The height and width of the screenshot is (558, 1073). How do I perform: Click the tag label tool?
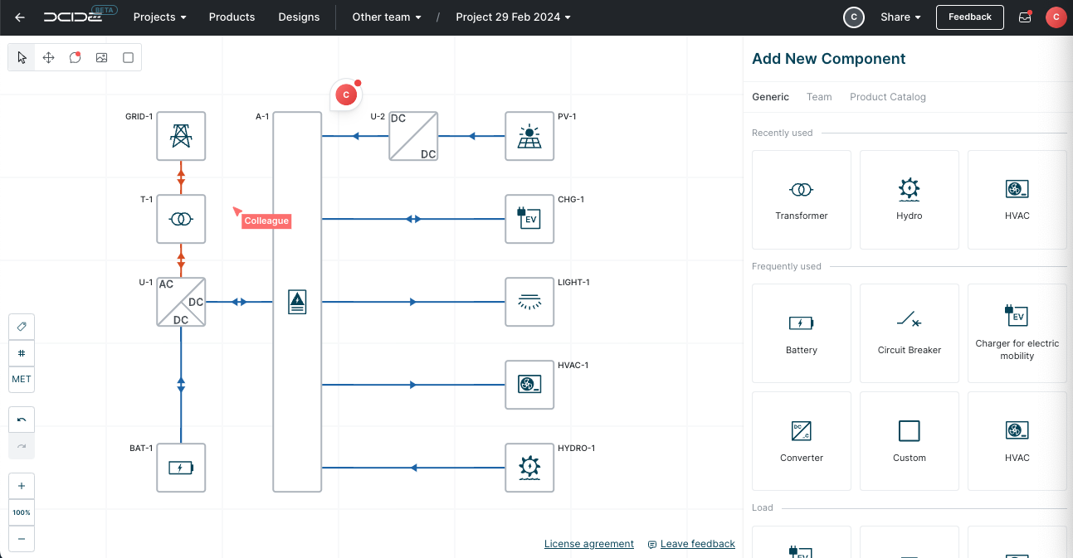pyautogui.click(x=22, y=327)
